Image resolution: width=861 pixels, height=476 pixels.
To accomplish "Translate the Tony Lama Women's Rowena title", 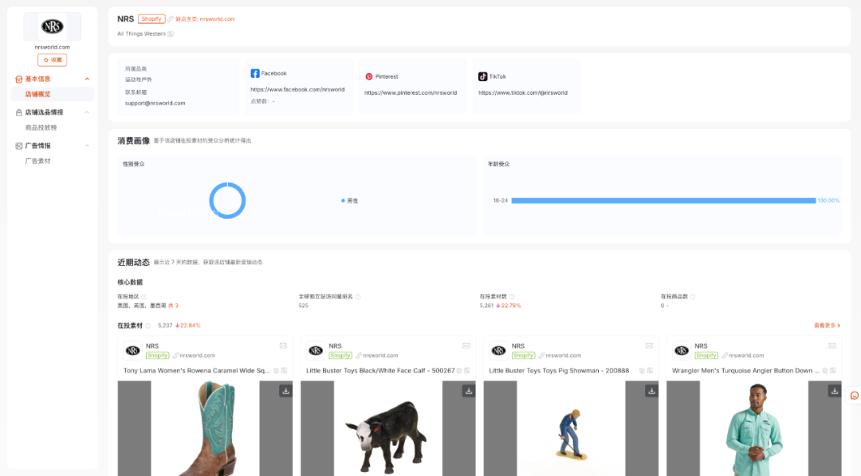I will tap(285, 371).
